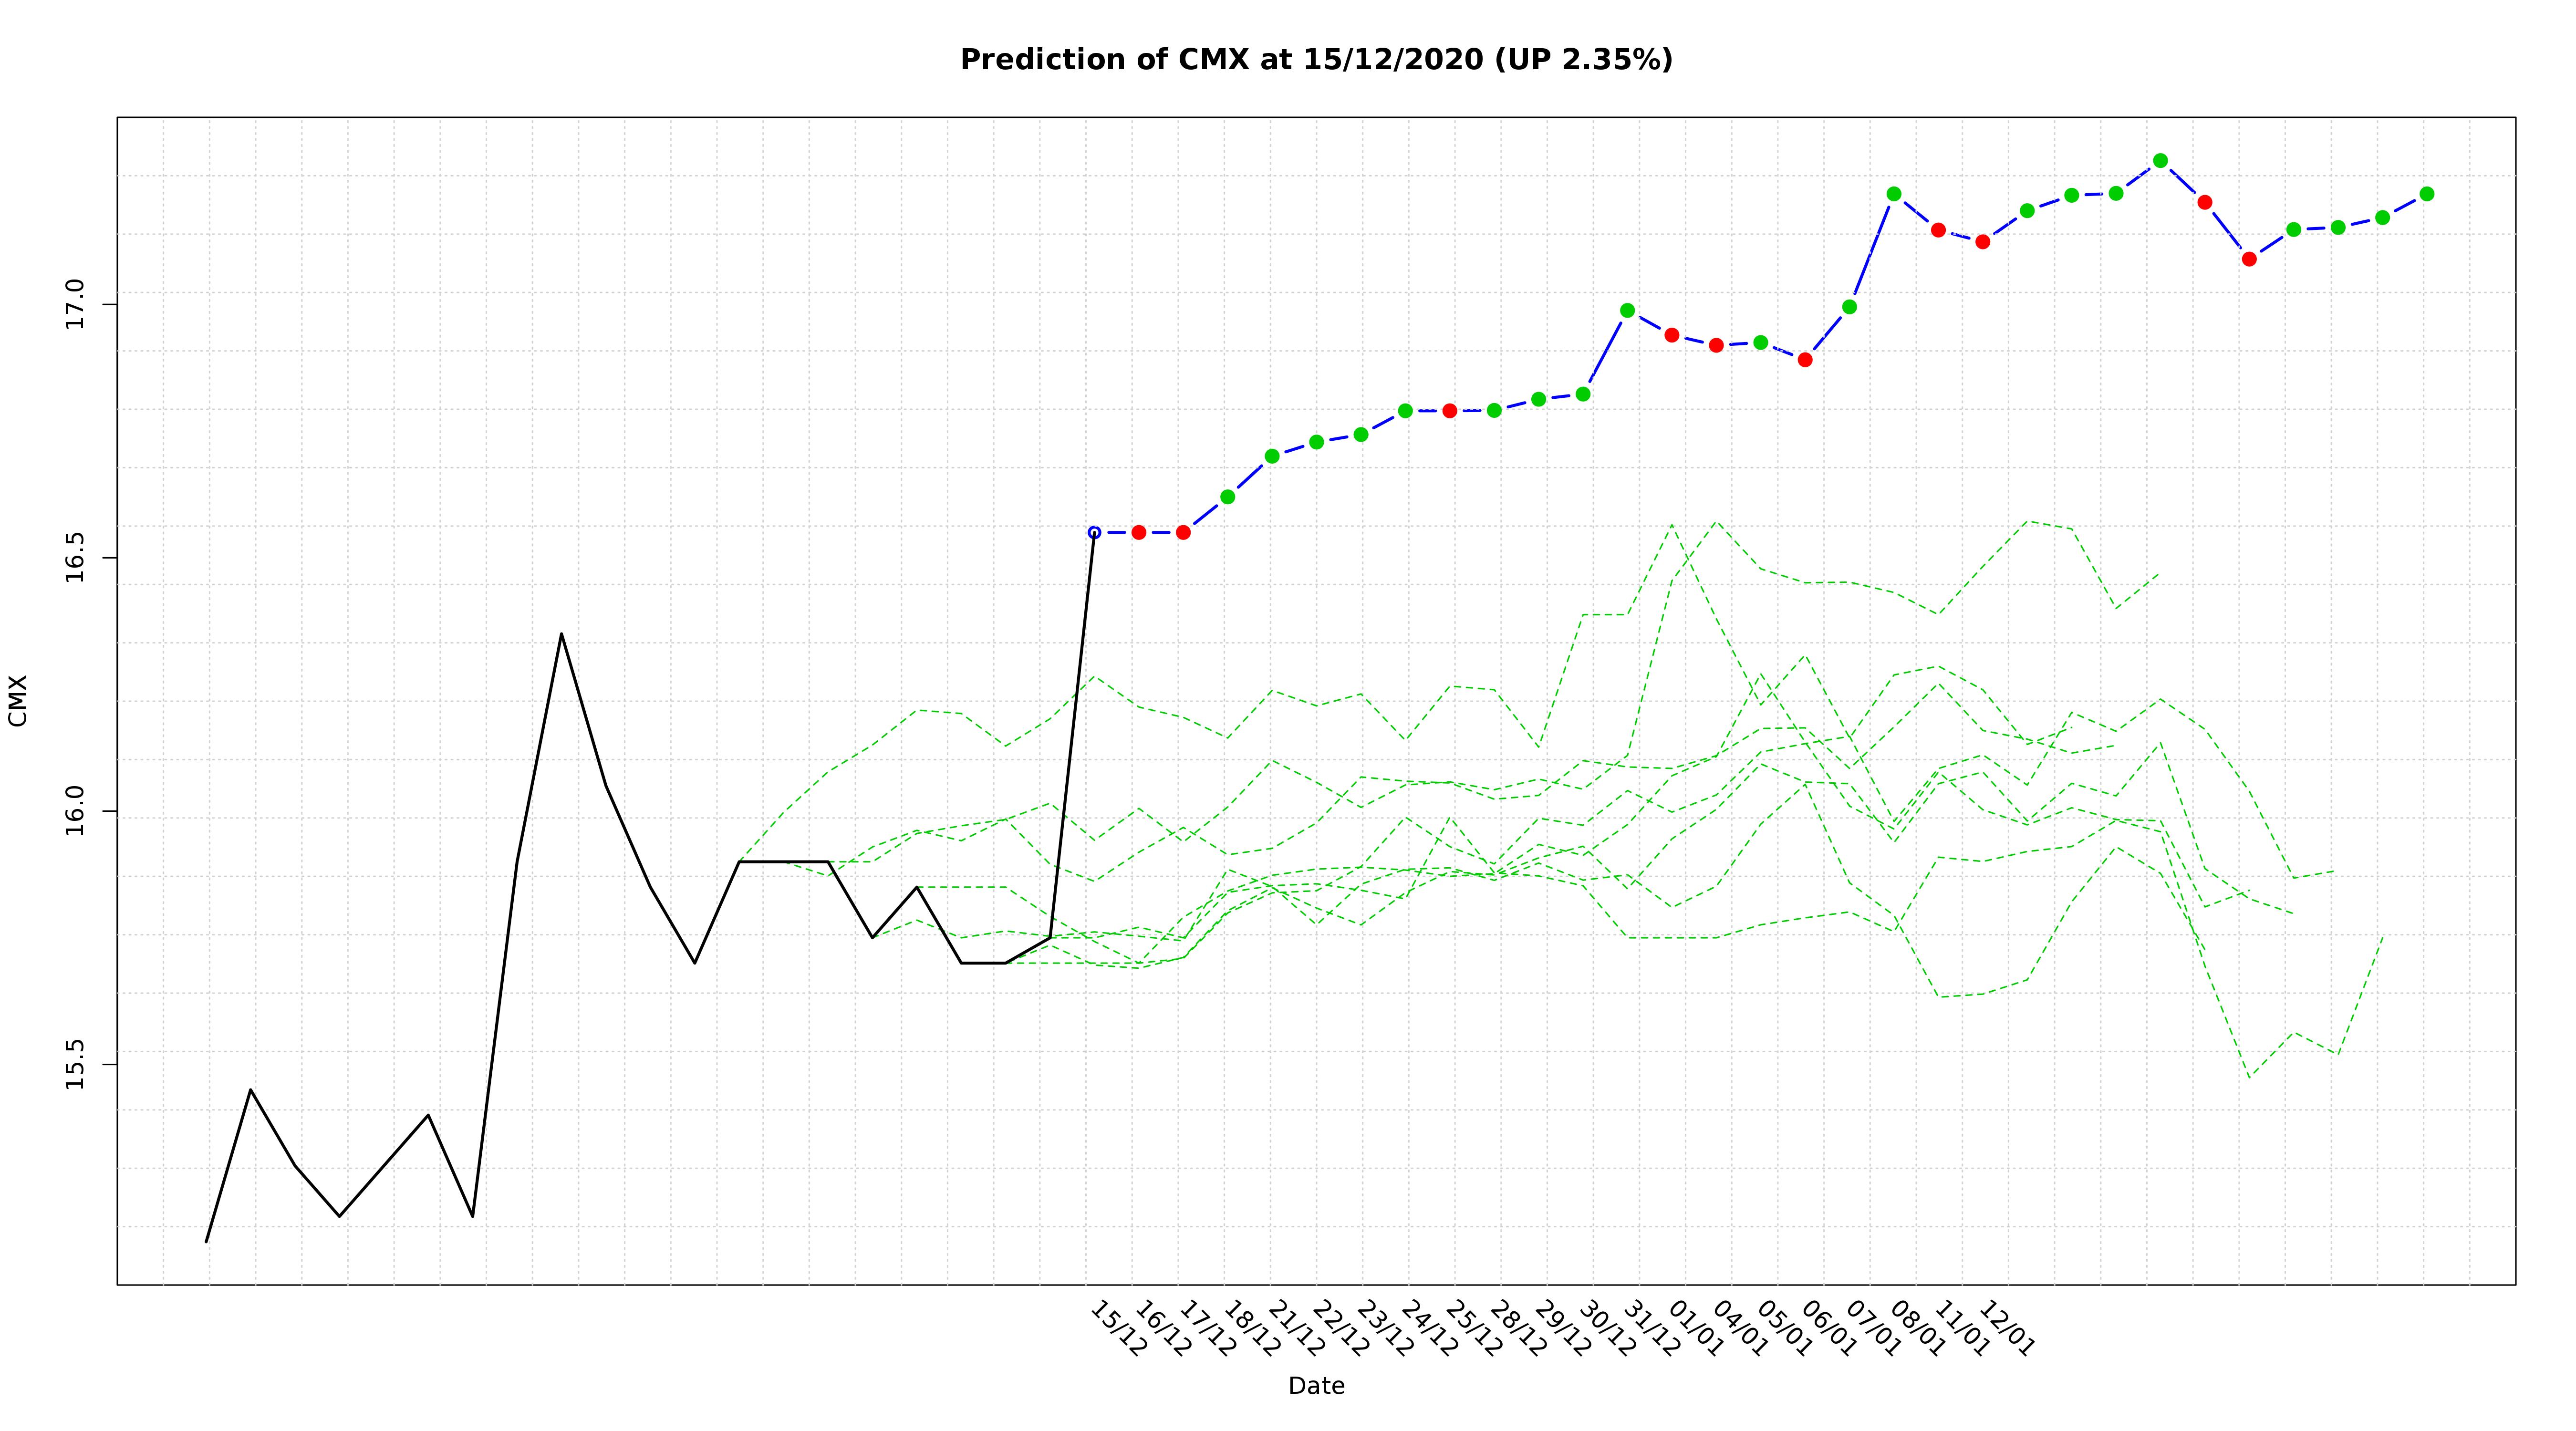Screen dimensions: 2576x1431
Task: Click the Date x-axis label
Action: (x=1316, y=1386)
